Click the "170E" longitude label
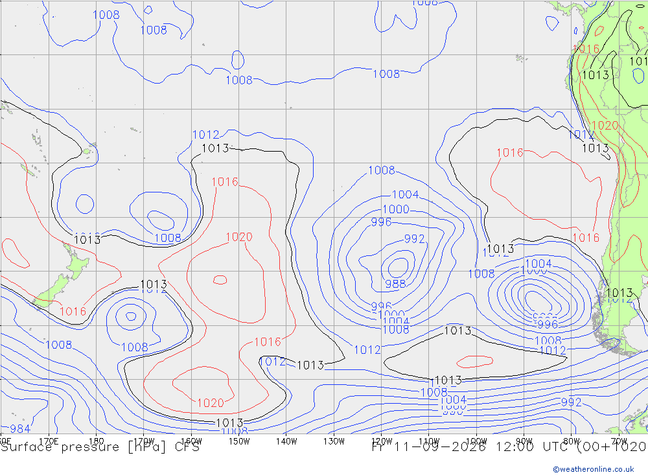Viewport: 648px width, 475px height. (49, 441)
